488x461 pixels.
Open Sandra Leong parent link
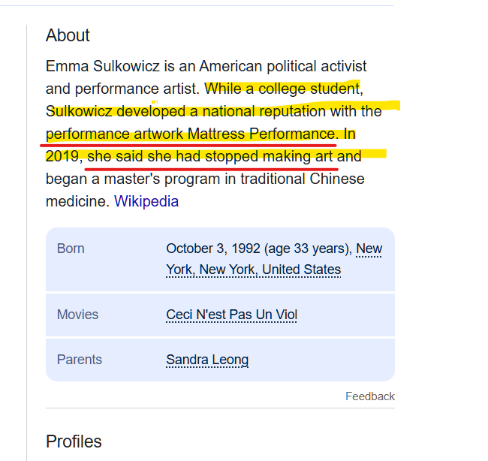click(207, 360)
